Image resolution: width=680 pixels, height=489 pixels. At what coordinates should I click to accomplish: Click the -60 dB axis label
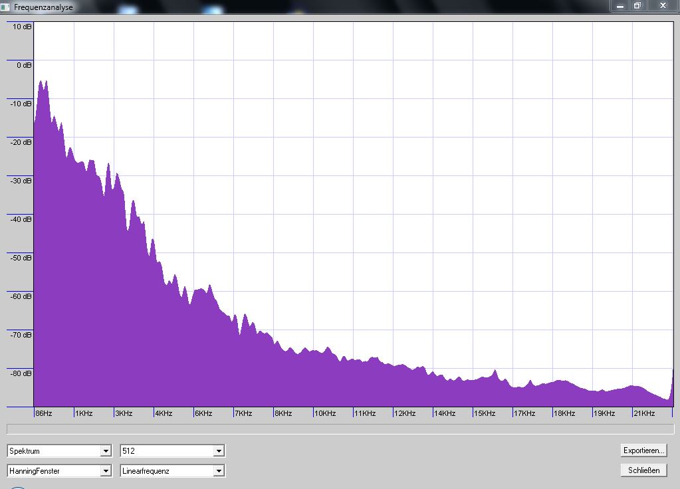(x=21, y=297)
